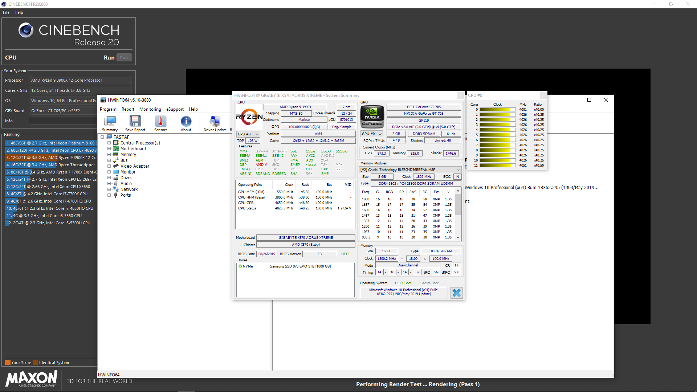The width and height of the screenshot is (697, 392).
Task: Click GIGABYTE X570 AORUS XTREME motherboard field
Action: click(x=306, y=238)
